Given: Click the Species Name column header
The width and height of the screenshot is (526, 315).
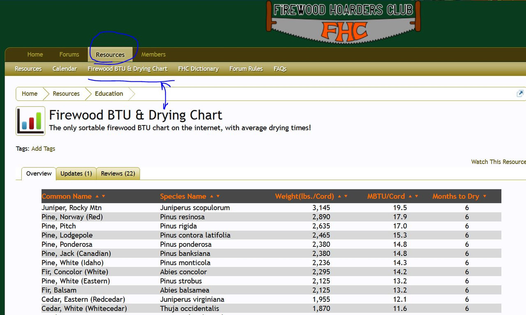Looking at the screenshot, I should (183, 196).
